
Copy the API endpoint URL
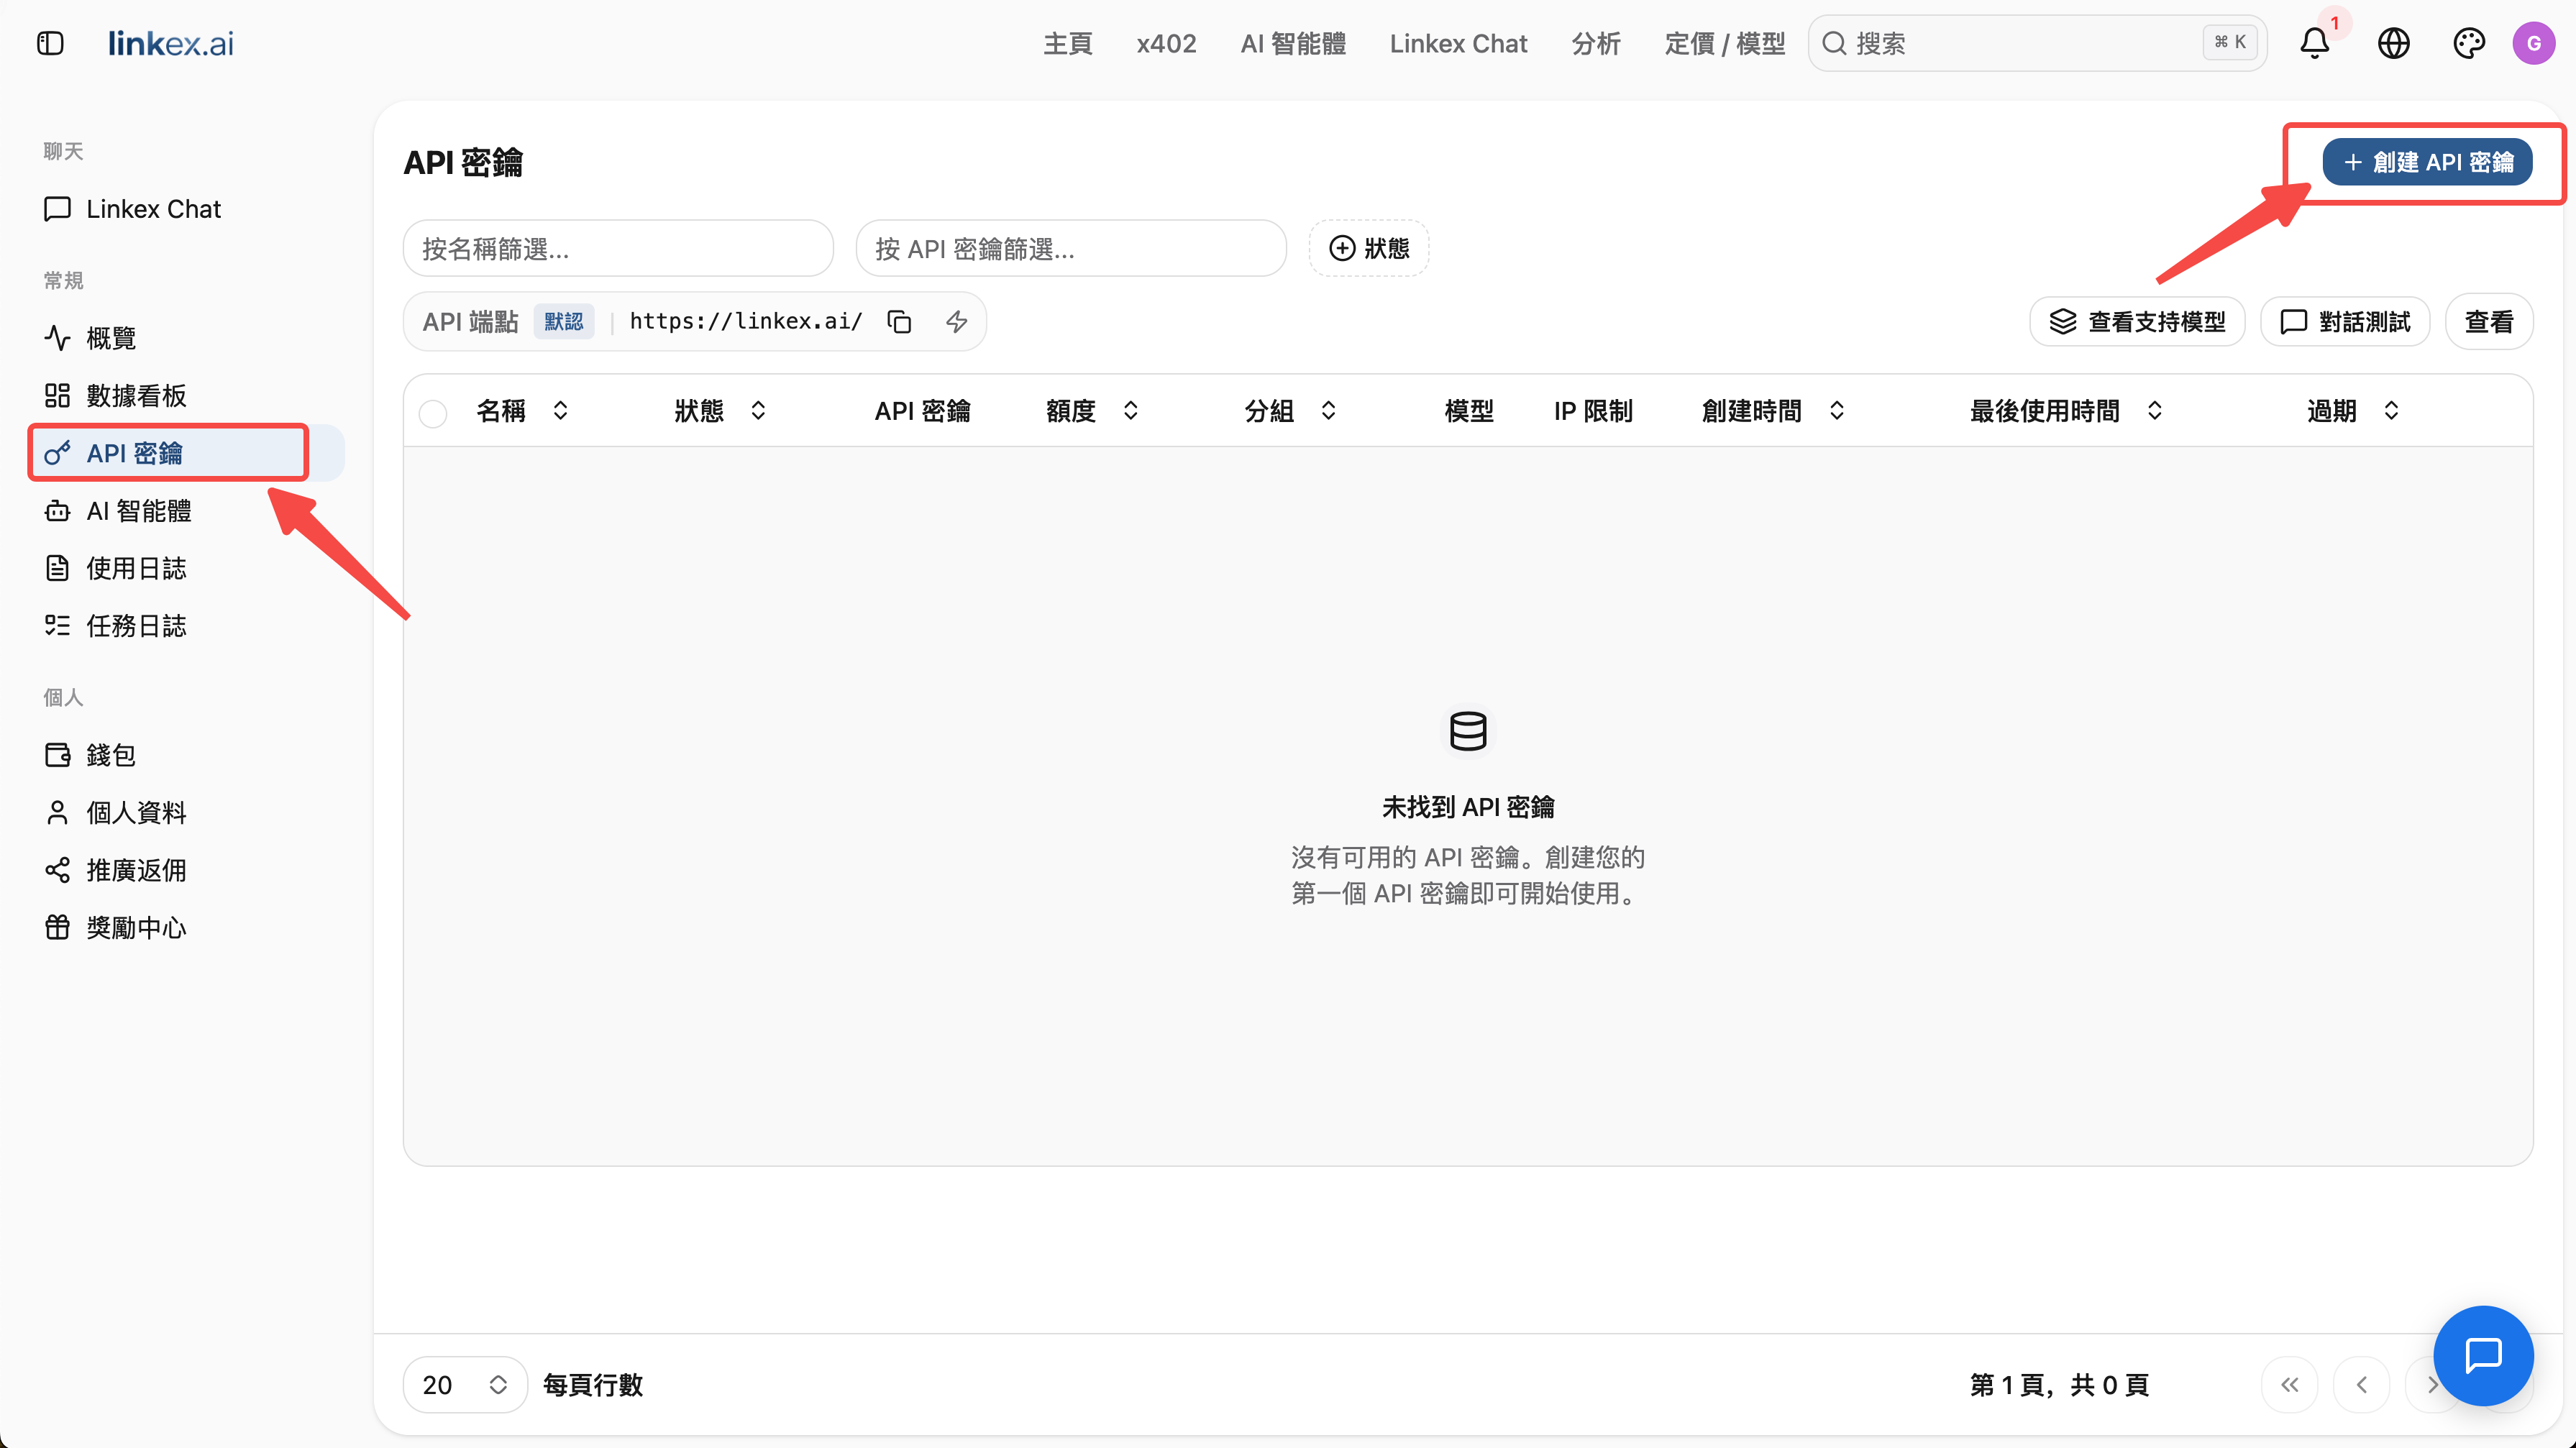(x=899, y=321)
